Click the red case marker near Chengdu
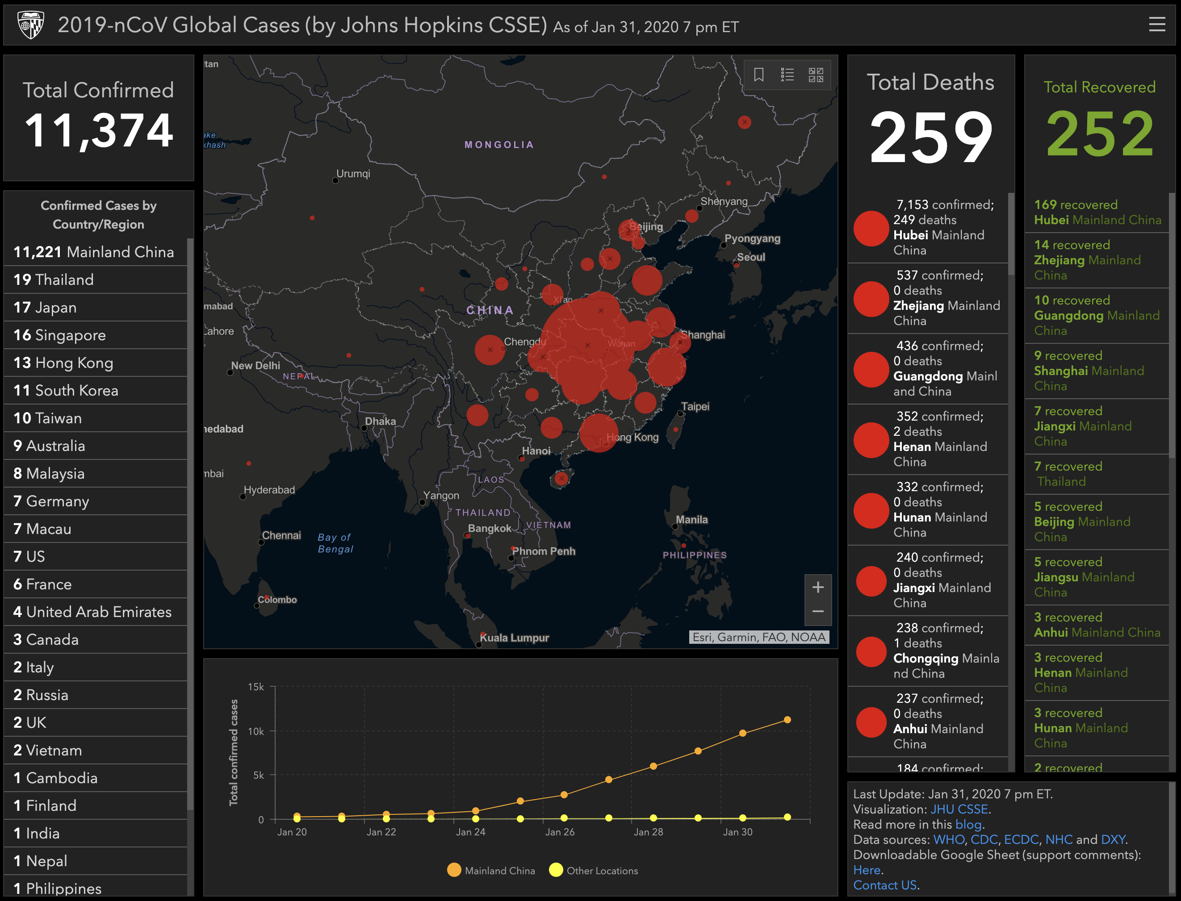Image resolution: width=1181 pixels, height=901 pixels. (490, 350)
